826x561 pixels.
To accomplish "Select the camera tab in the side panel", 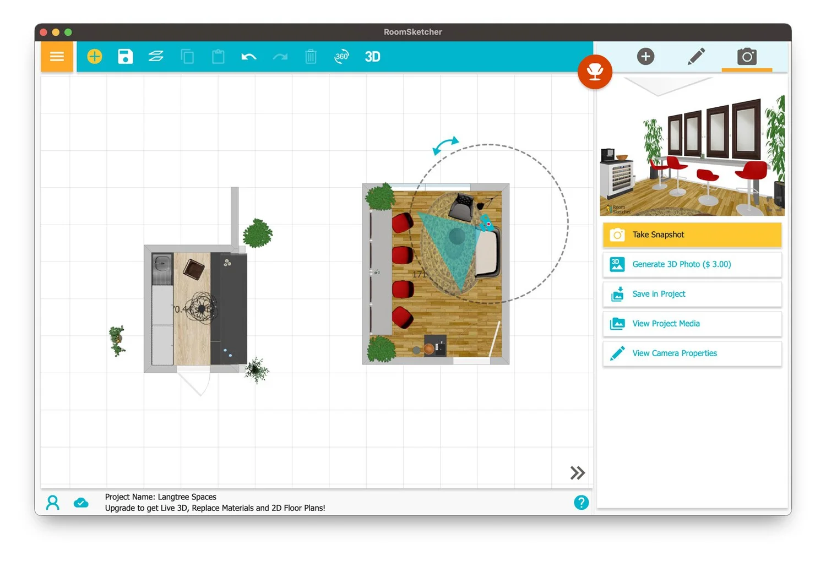I will tap(747, 56).
